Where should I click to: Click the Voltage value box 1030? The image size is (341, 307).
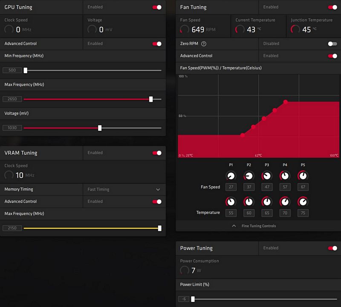pos(12,128)
